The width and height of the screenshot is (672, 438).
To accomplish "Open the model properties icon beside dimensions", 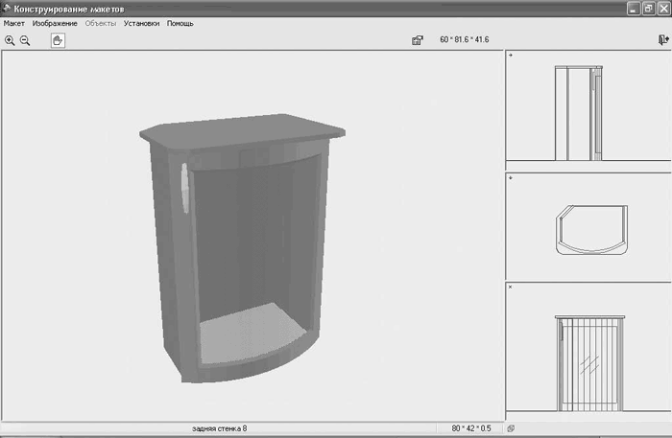I will coord(418,40).
